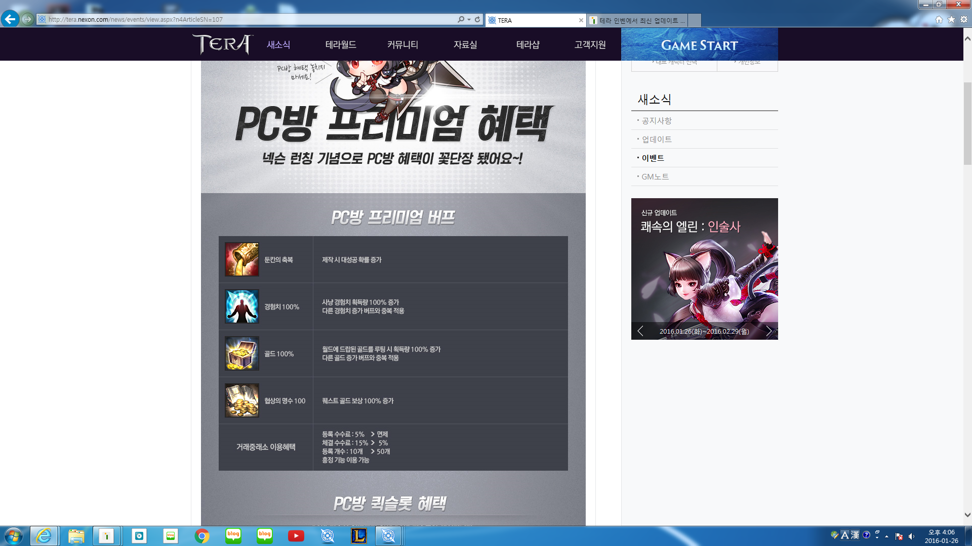Click the 둔칸의 축복 buff icon
The height and width of the screenshot is (546, 972).
tap(242, 259)
